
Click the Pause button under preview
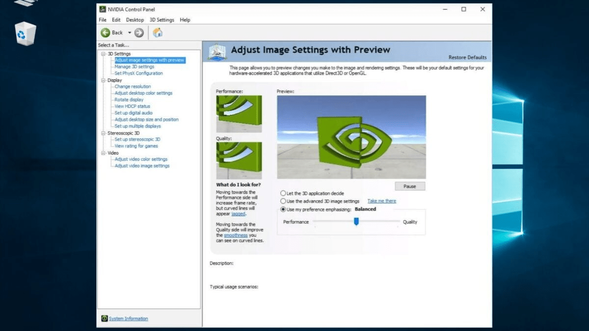point(410,186)
